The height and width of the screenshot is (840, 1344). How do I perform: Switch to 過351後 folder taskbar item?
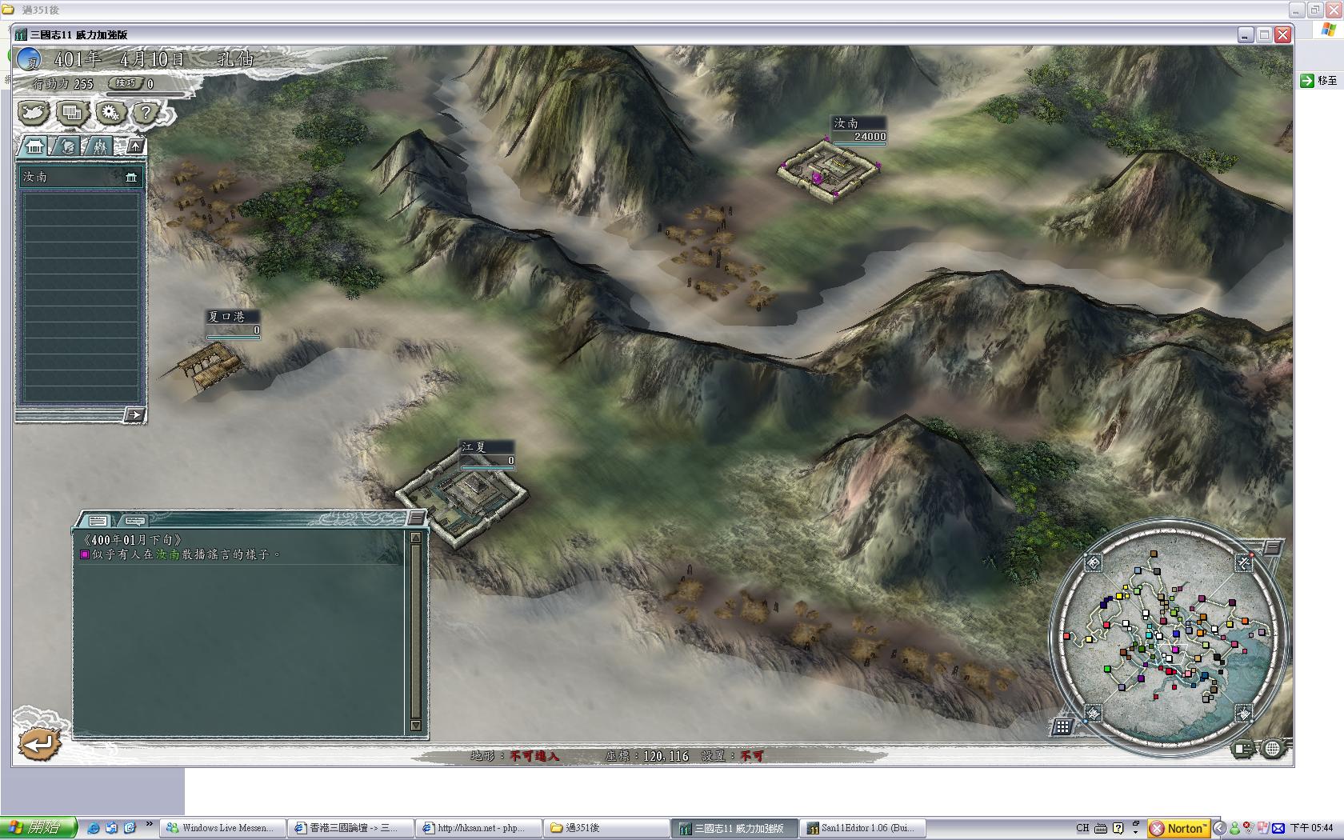click(606, 828)
